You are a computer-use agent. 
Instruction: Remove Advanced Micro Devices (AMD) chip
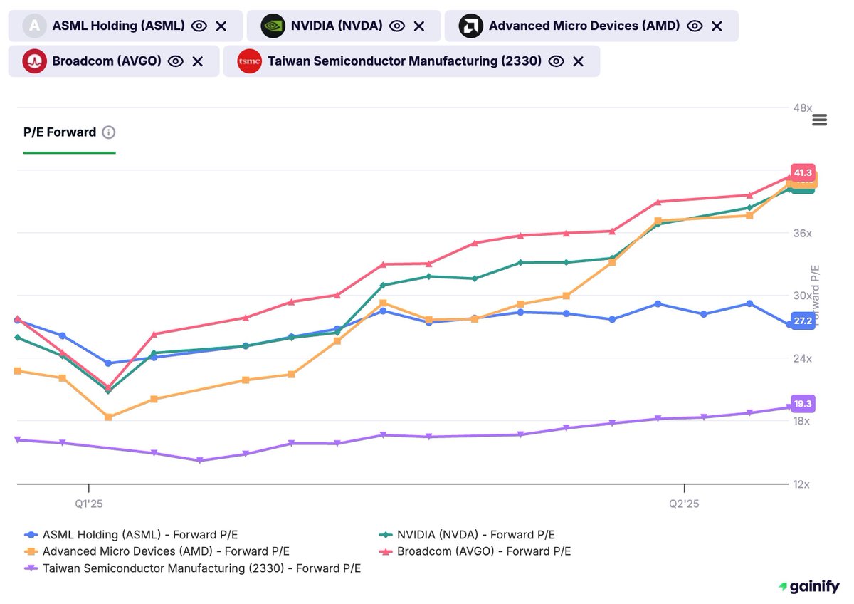717,26
